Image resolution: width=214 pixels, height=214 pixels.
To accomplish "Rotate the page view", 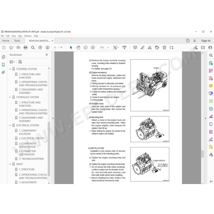I will point(172,47).
